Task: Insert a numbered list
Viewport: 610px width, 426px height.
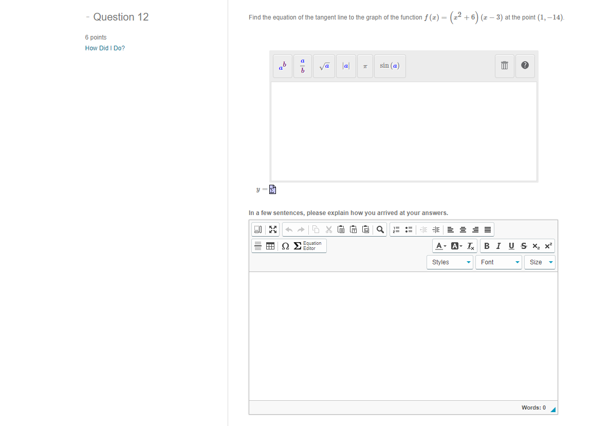Action: [396, 229]
